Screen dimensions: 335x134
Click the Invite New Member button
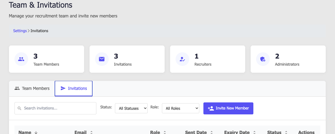tap(228, 108)
